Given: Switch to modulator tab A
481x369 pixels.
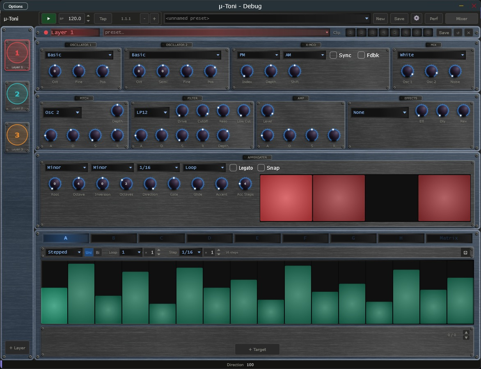Looking at the screenshot, I should click(x=66, y=238).
